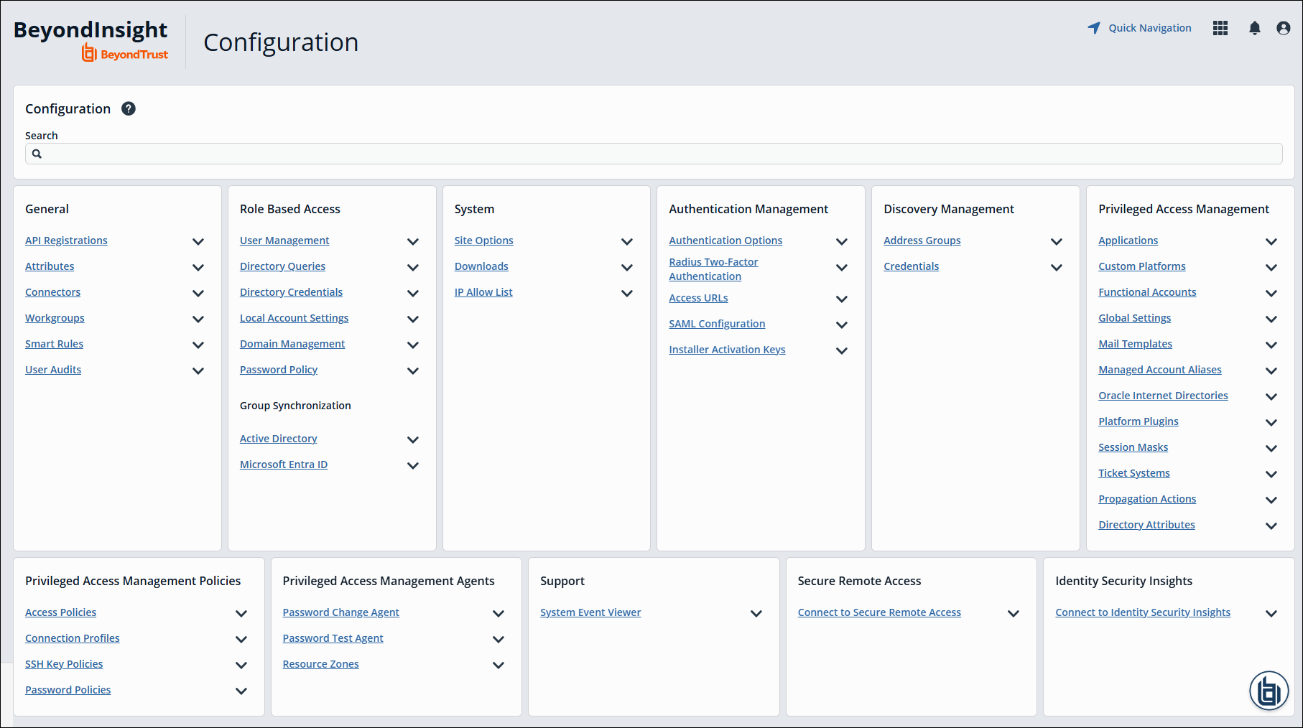Go to Domain Management
The width and height of the screenshot is (1303, 728).
292,344
